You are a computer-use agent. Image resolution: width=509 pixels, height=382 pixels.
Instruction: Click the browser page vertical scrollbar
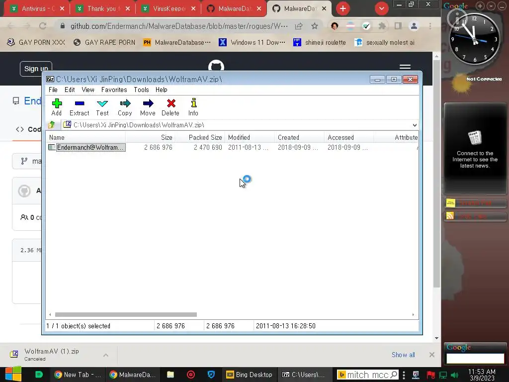[436, 174]
